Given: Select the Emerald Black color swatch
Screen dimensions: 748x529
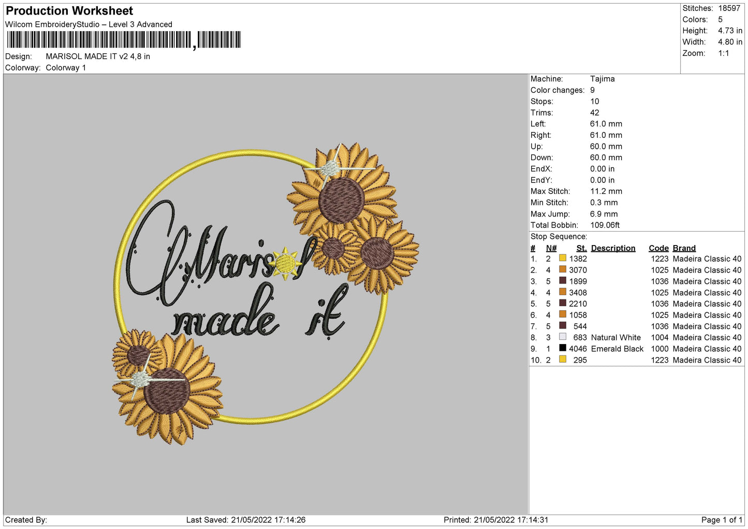Looking at the screenshot, I should [x=563, y=348].
